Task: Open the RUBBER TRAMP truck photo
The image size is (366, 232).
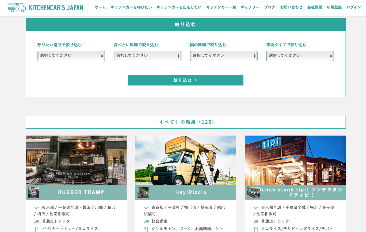Action: point(76,160)
